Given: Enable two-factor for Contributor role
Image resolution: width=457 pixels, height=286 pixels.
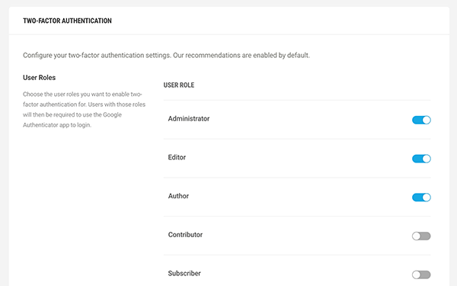Looking at the screenshot, I should 421,236.
